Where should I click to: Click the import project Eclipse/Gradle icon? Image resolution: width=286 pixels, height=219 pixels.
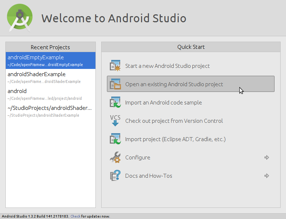115,139
